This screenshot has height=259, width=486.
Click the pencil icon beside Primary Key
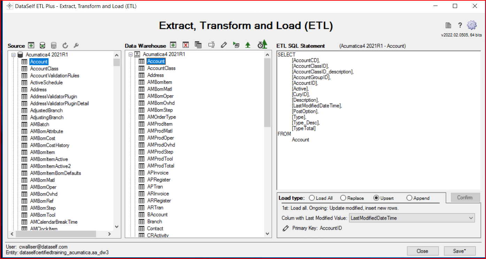(x=286, y=228)
